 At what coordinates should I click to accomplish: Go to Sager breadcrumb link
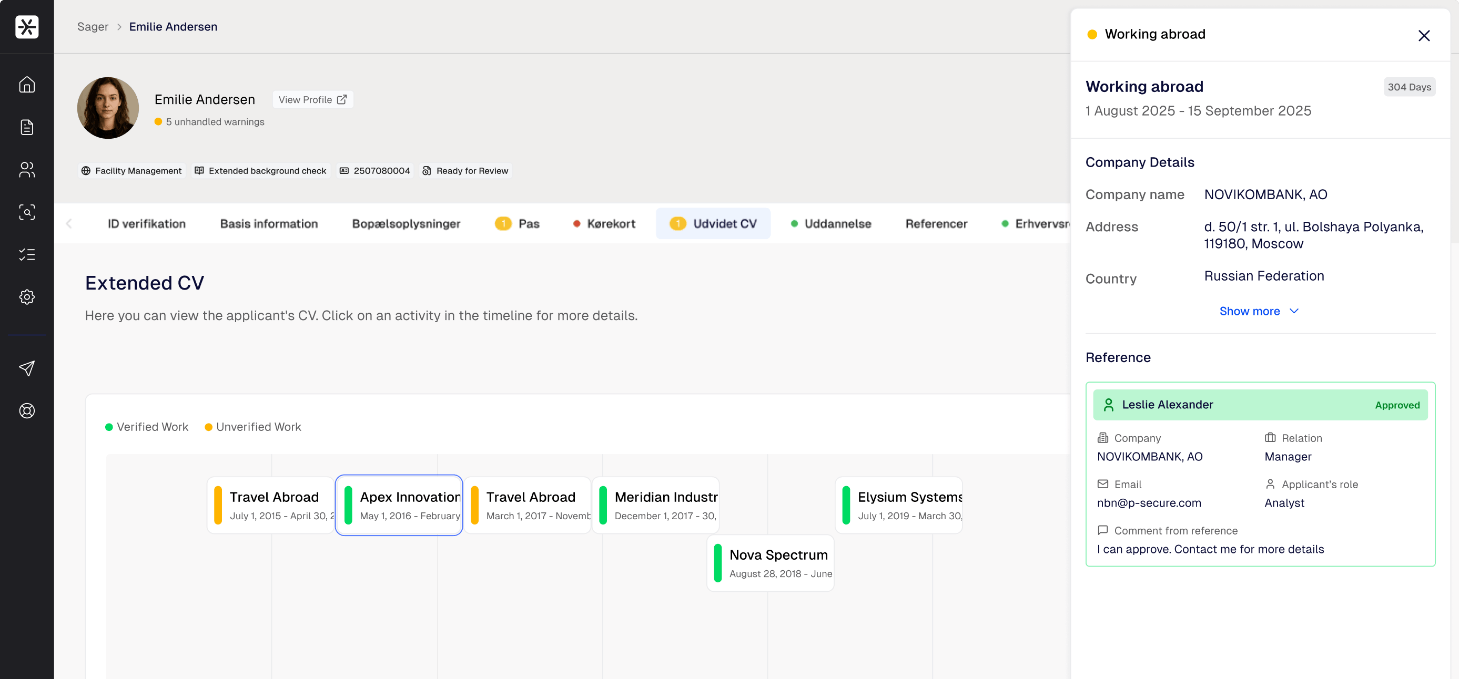pyautogui.click(x=93, y=27)
